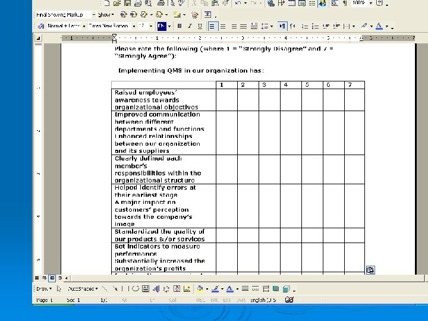
Task: Click the table cell "Set indicators to measure performance"
Action: click(164, 250)
